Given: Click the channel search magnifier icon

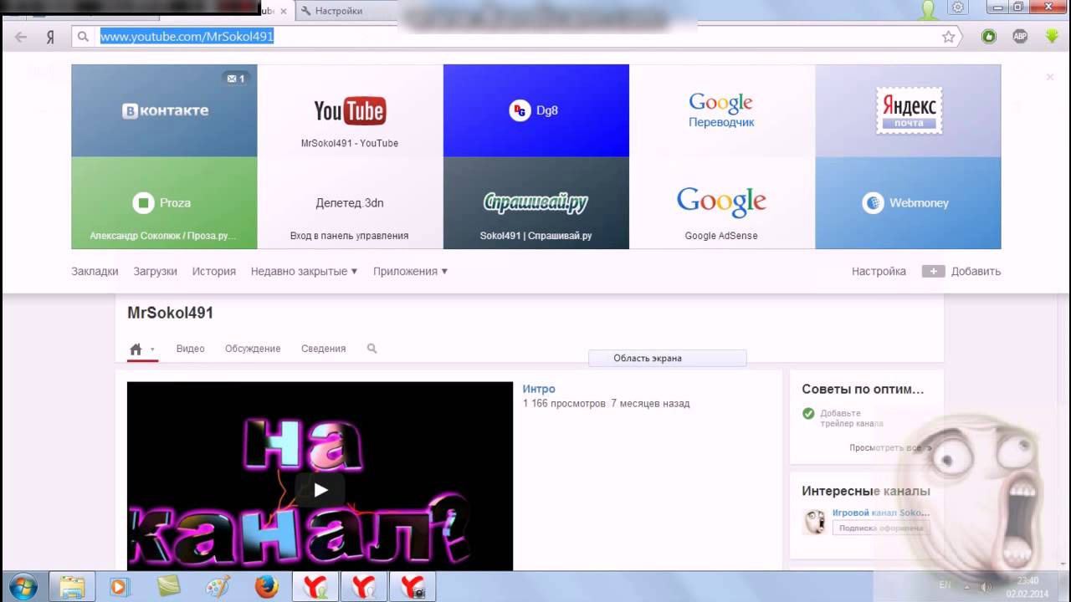Looking at the screenshot, I should (372, 349).
